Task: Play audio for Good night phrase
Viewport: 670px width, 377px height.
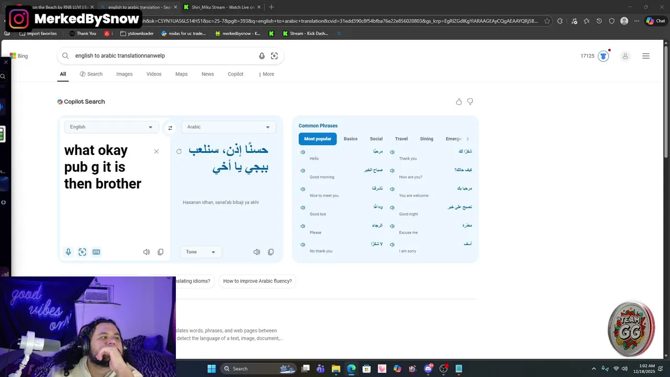Action: [392, 207]
